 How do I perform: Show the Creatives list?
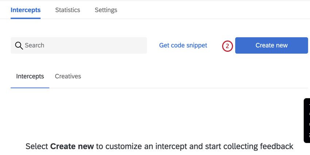pos(68,76)
